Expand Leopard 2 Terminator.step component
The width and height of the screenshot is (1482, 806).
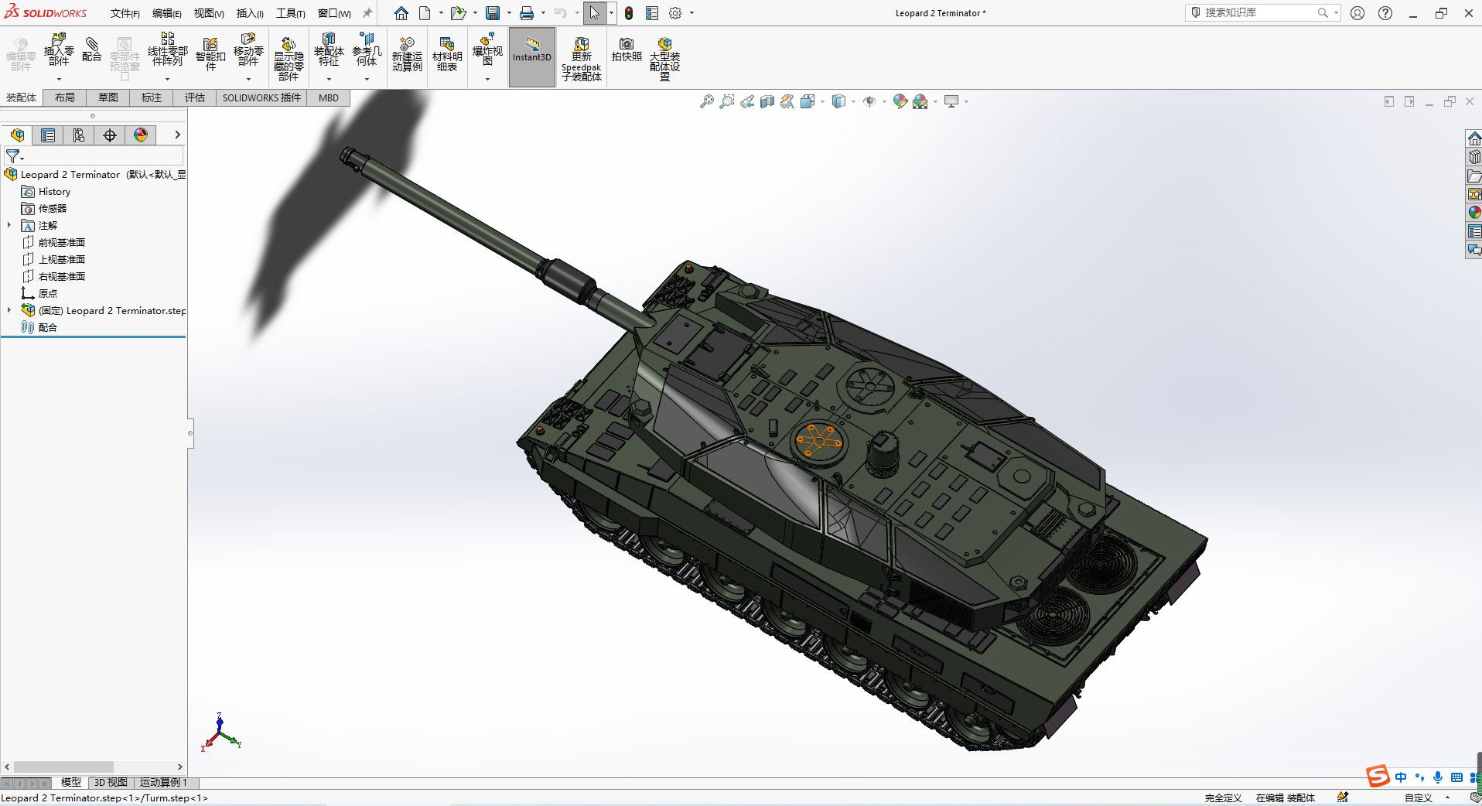9,310
